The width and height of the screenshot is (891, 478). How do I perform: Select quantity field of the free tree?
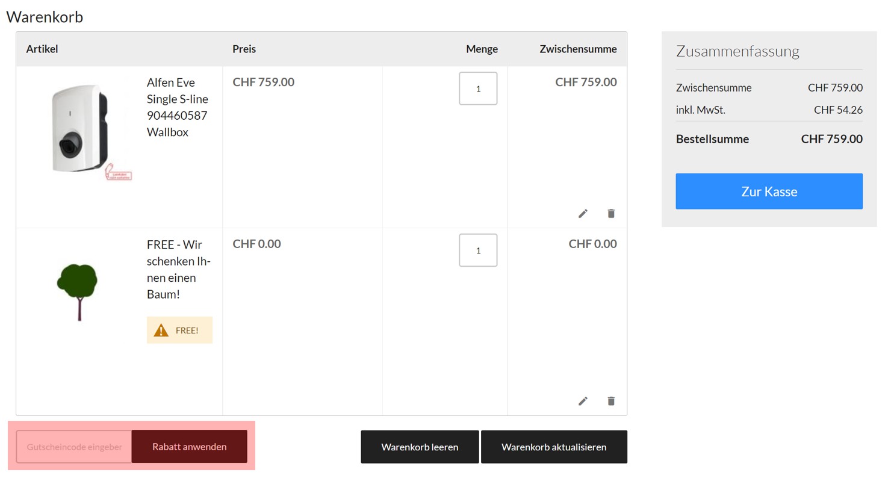tap(478, 250)
